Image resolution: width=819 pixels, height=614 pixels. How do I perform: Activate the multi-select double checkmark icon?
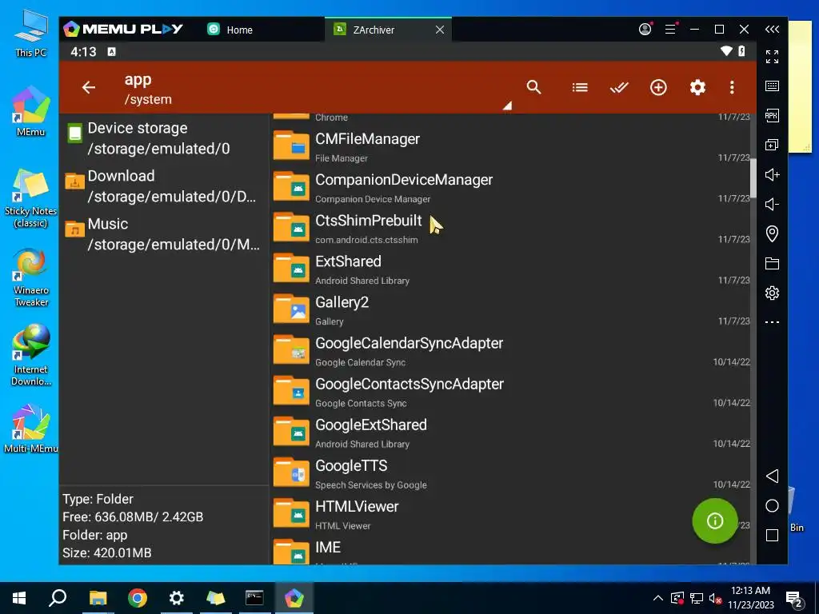pyautogui.click(x=619, y=87)
